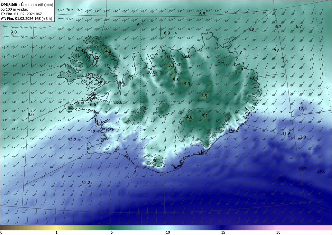This screenshot has height=235, width=332.
Task: Click the 3.7 value label
Action: (171, 65)
